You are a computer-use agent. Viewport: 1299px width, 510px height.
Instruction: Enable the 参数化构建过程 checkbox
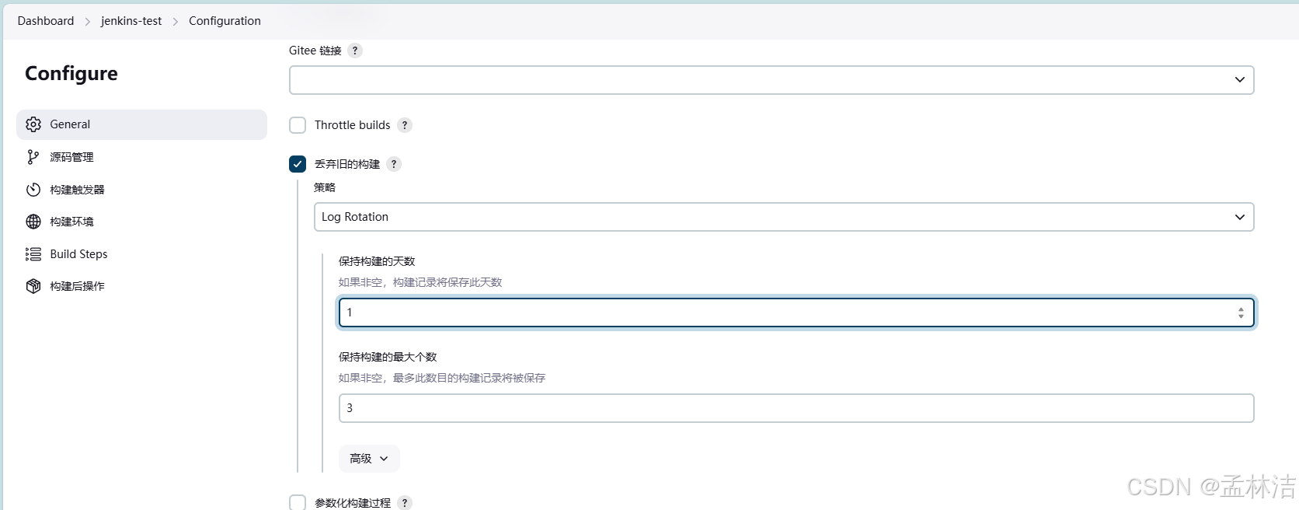pyautogui.click(x=298, y=502)
